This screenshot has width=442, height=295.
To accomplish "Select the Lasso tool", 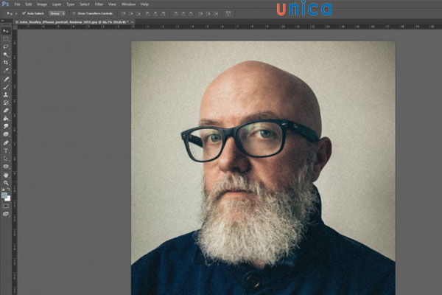I will point(6,47).
